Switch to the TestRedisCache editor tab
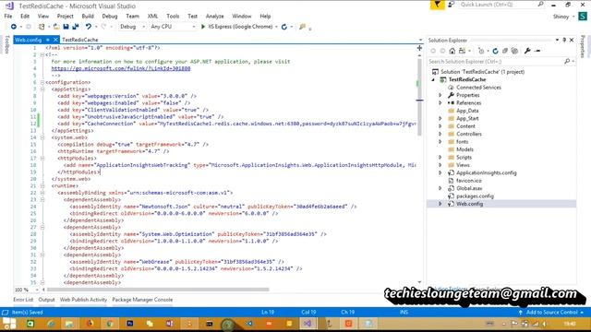Image resolution: width=591 pixels, height=332 pixels. click(80, 40)
